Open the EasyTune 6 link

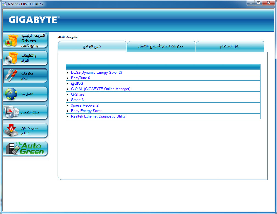80,78
